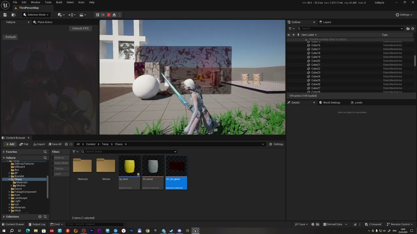Viewport: 417px width, 234px height.
Task: Open the Outliner settings gear
Action: tap(412, 29)
